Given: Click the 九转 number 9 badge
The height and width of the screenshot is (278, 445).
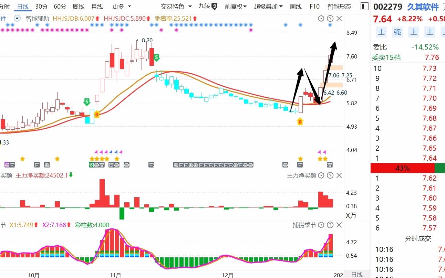Looking at the screenshot, I should coord(214,6).
